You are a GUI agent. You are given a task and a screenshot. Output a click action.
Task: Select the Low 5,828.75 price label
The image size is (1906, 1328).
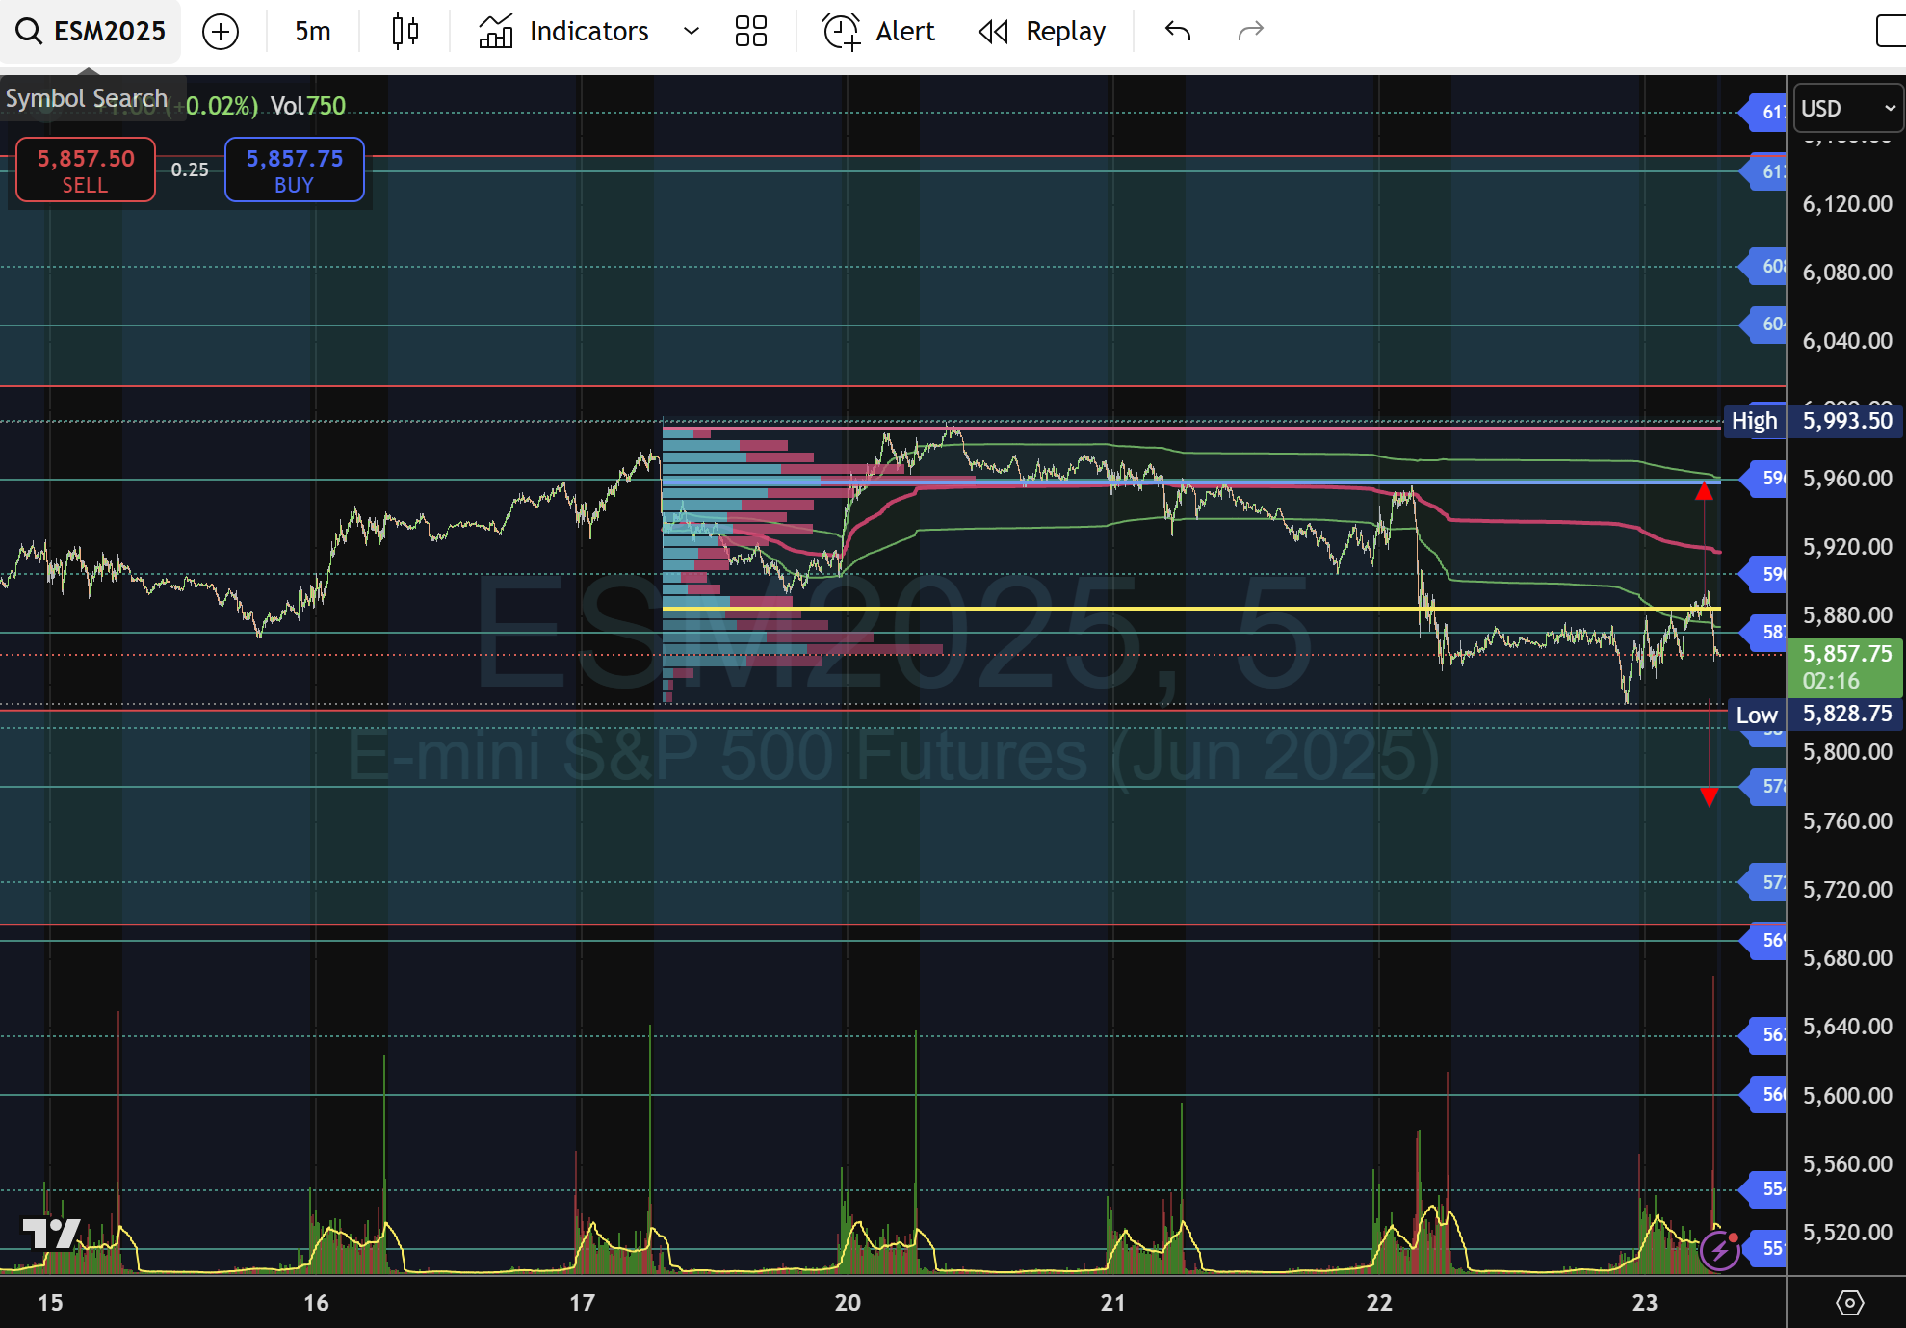click(1815, 715)
